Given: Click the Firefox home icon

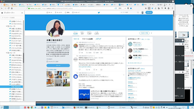Looking at the screenshot, I should [12, 8].
